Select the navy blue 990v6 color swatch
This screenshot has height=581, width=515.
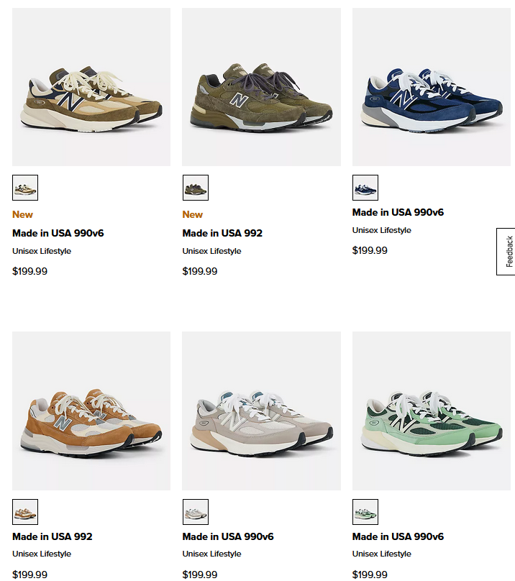[x=365, y=188]
